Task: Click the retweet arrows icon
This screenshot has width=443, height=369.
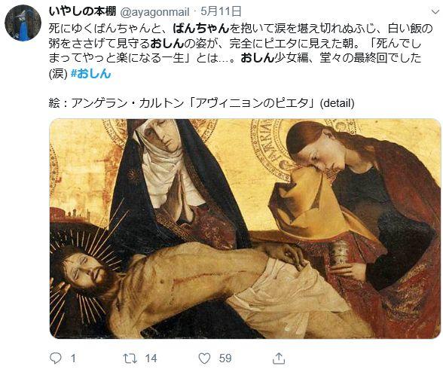Action: (x=130, y=358)
